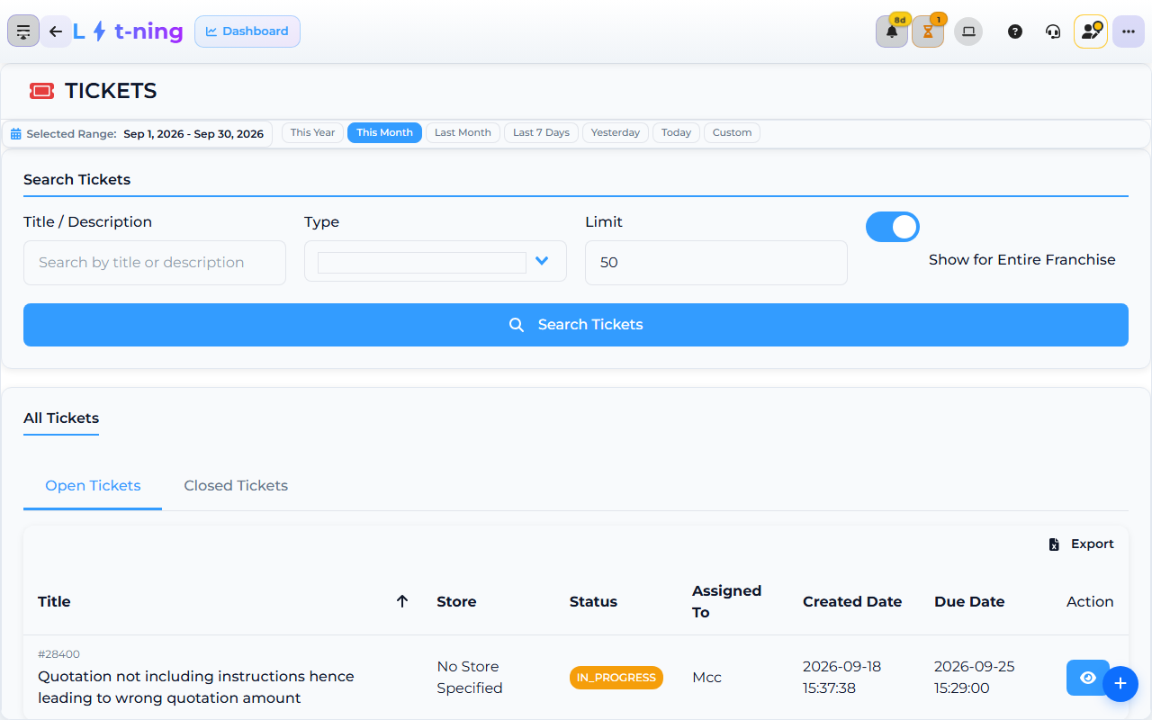Click the Created Date column header

[x=852, y=602]
